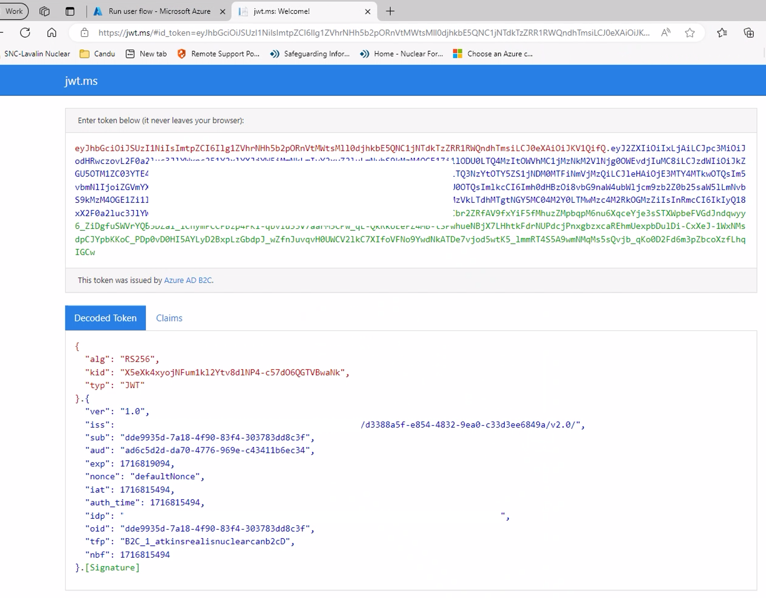Open the New tab bookmark
The image size is (766, 598).
147,54
